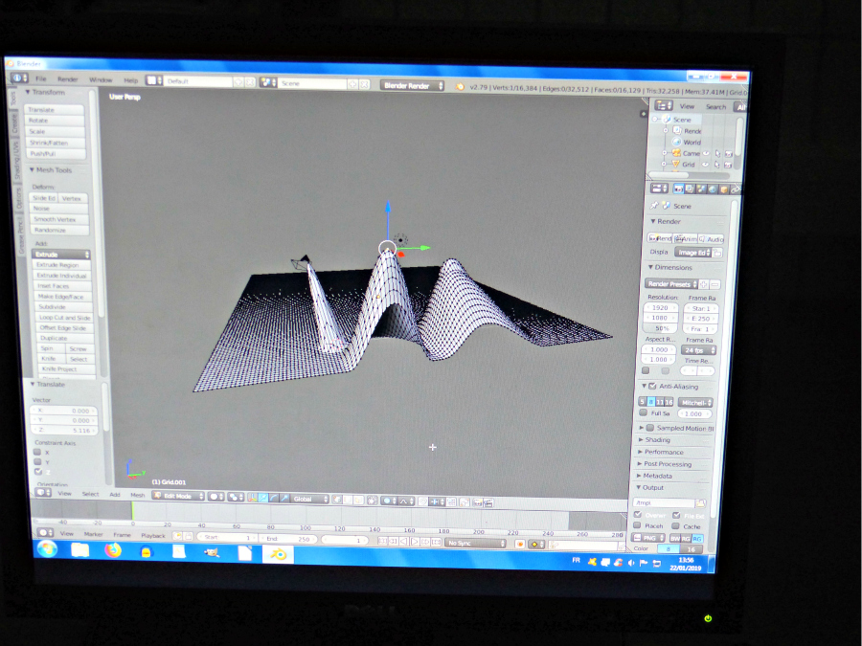Click the resolution percentage 50% slider

[660, 328]
